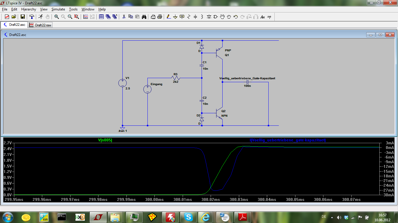
Task: Click the blue gate-kapazitaet current trace label
Action: point(288,140)
